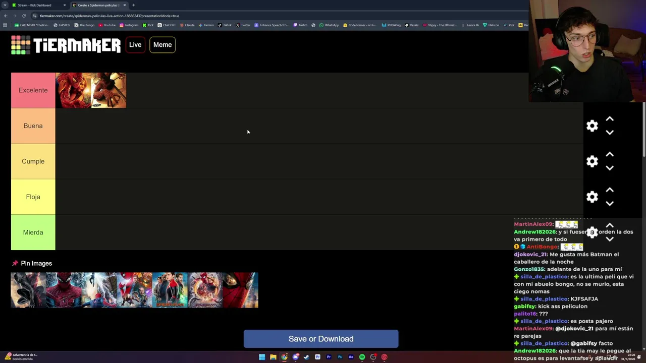Pick the last unranked Spider-Man poster
Viewport: 646px width, 363px height.
tap(241, 290)
